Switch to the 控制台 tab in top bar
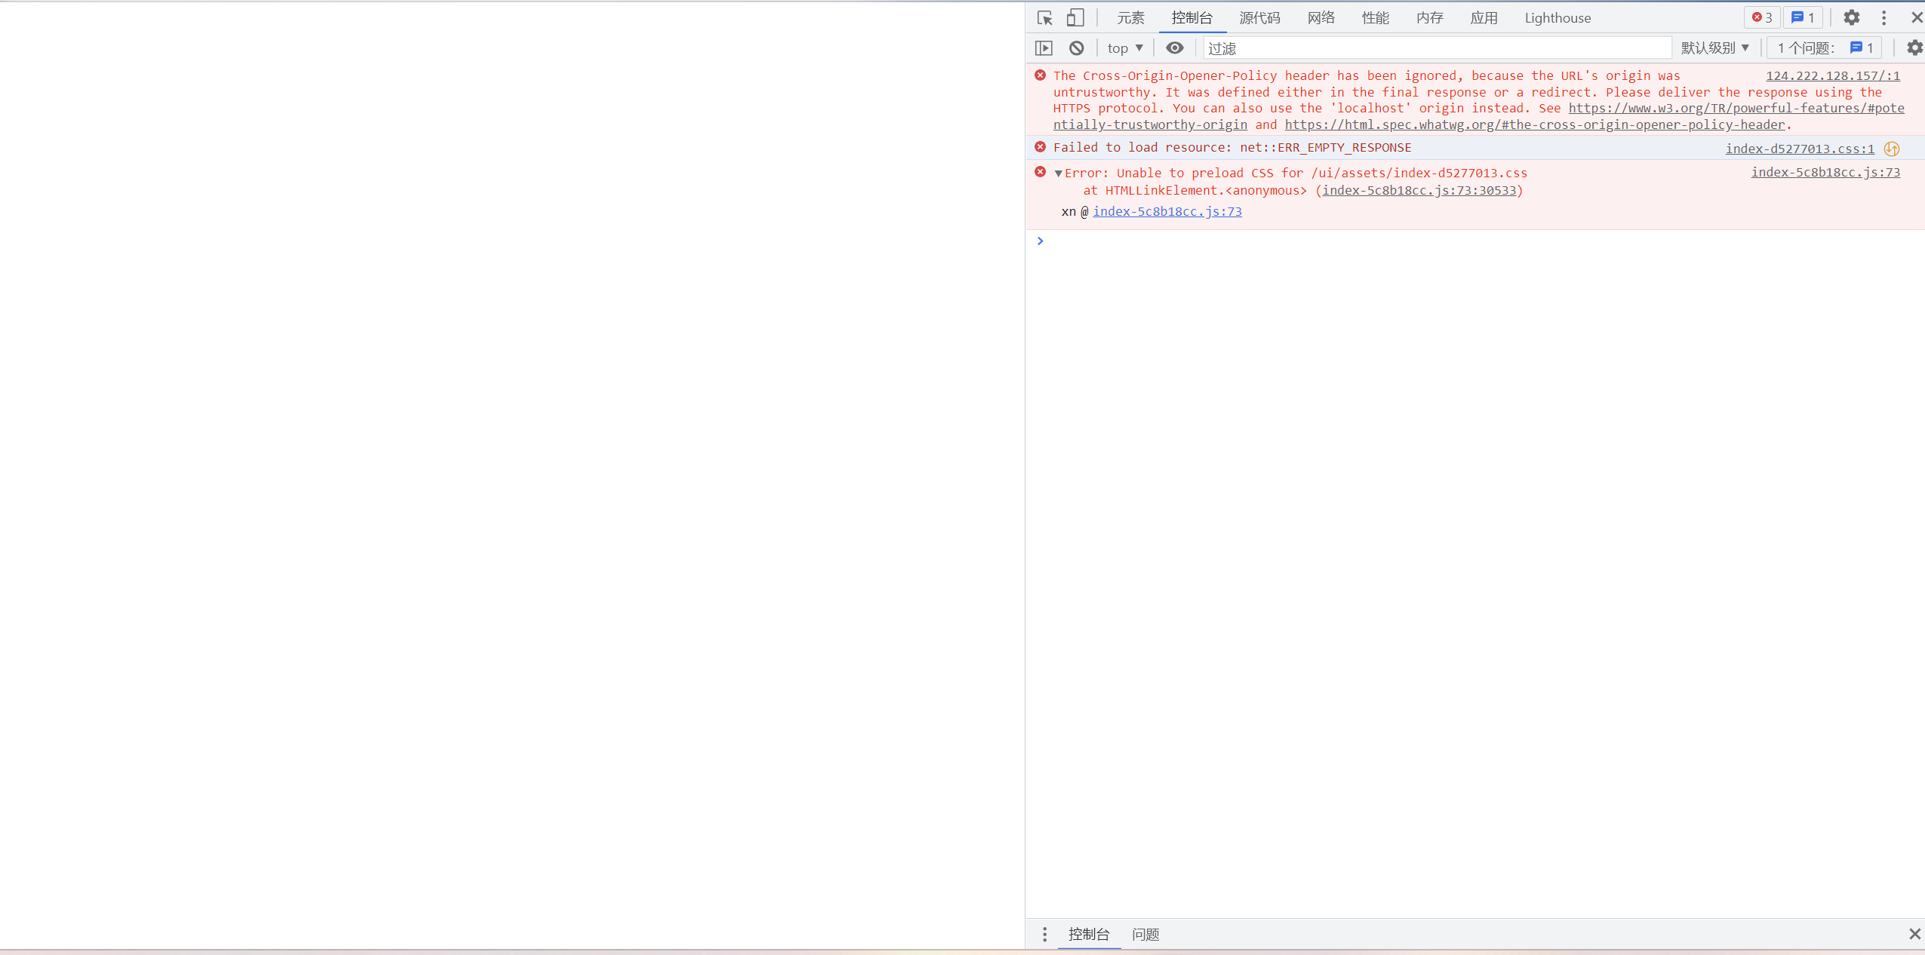The image size is (1925, 955). pos(1192,18)
